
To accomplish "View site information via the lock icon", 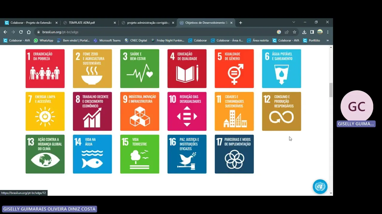I will (x=38, y=32).
